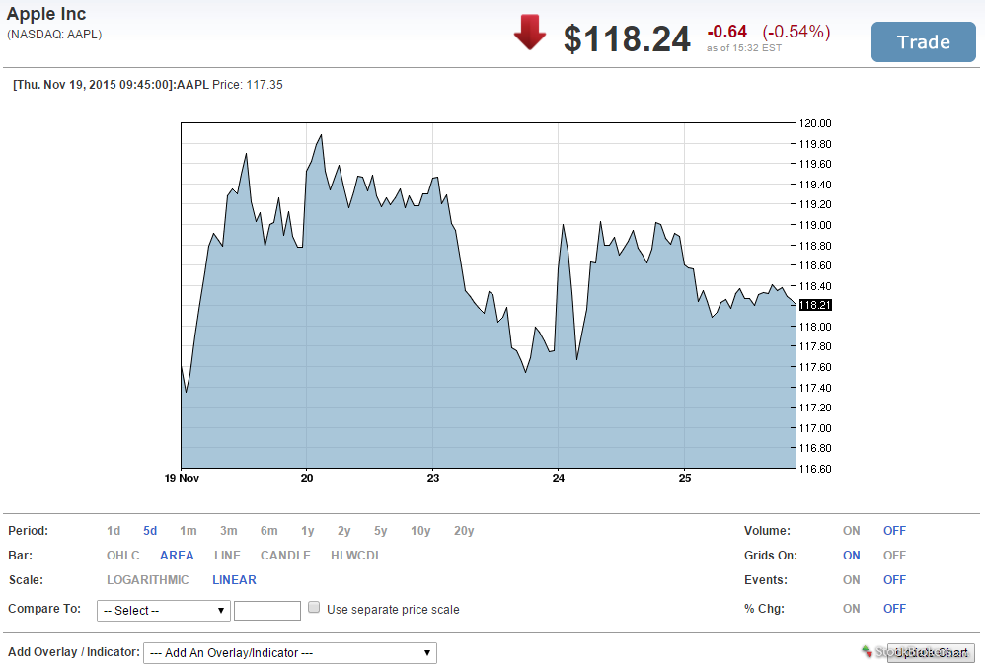The width and height of the screenshot is (985, 671).
Task: Set chart period to 1d
Action: tap(114, 531)
